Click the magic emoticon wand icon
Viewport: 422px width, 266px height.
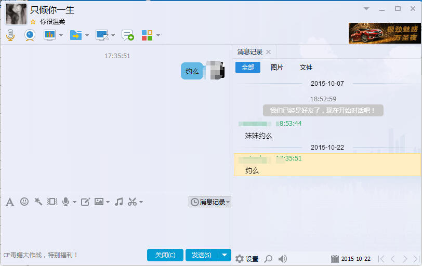click(x=38, y=202)
